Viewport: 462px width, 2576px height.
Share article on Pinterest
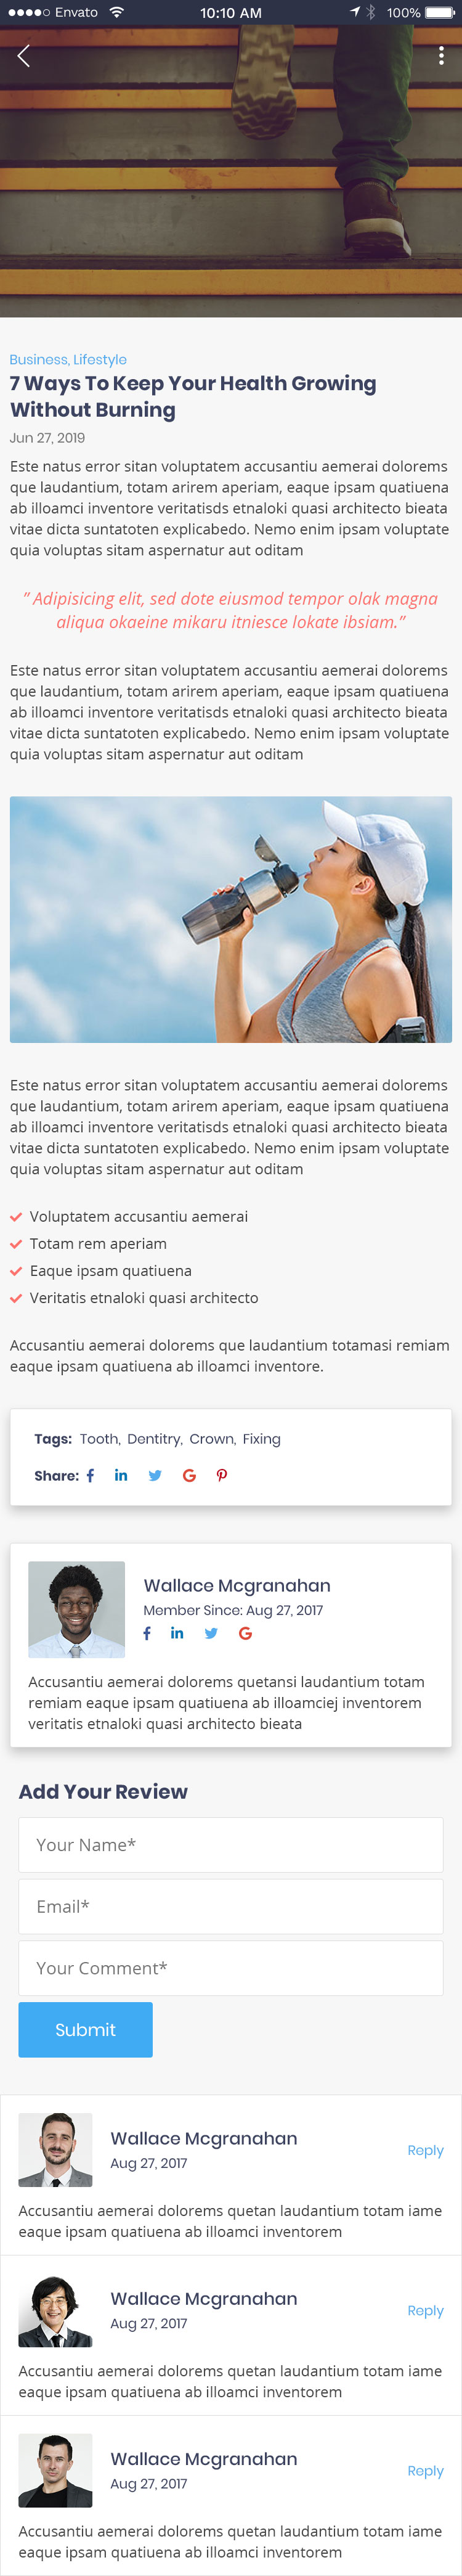[222, 1475]
